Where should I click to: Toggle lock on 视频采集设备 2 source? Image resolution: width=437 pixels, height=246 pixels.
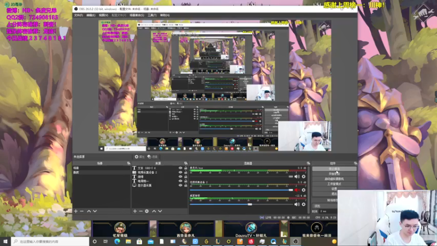coord(186,172)
